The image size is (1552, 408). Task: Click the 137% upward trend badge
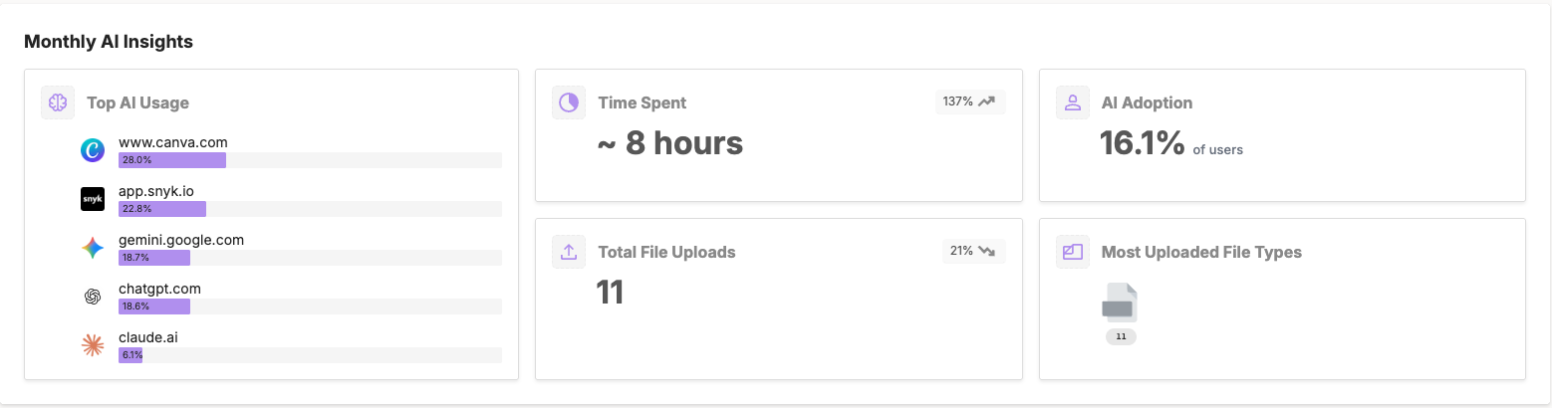(970, 102)
